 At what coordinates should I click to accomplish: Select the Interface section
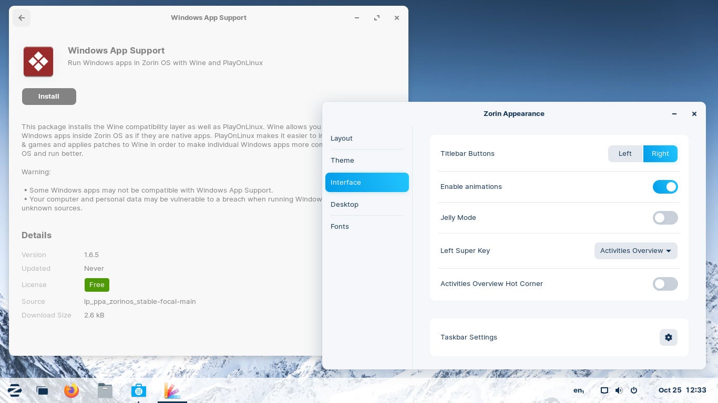click(367, 183)
